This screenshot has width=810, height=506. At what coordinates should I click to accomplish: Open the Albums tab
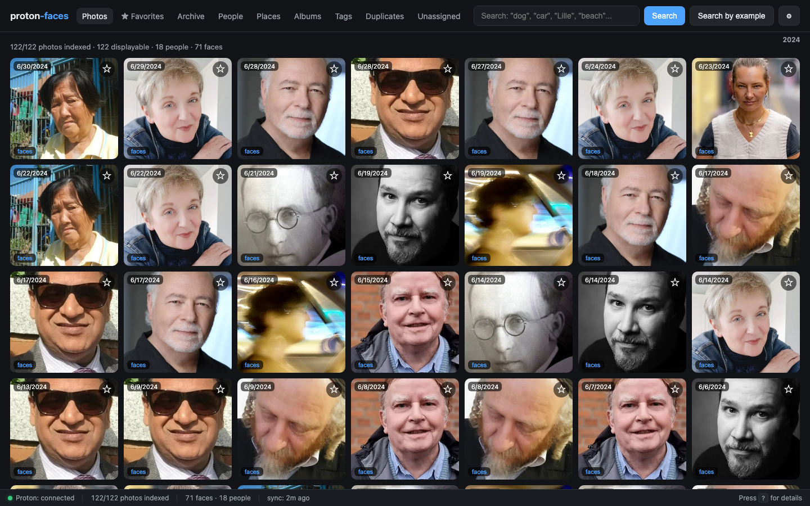click(308, 16)
